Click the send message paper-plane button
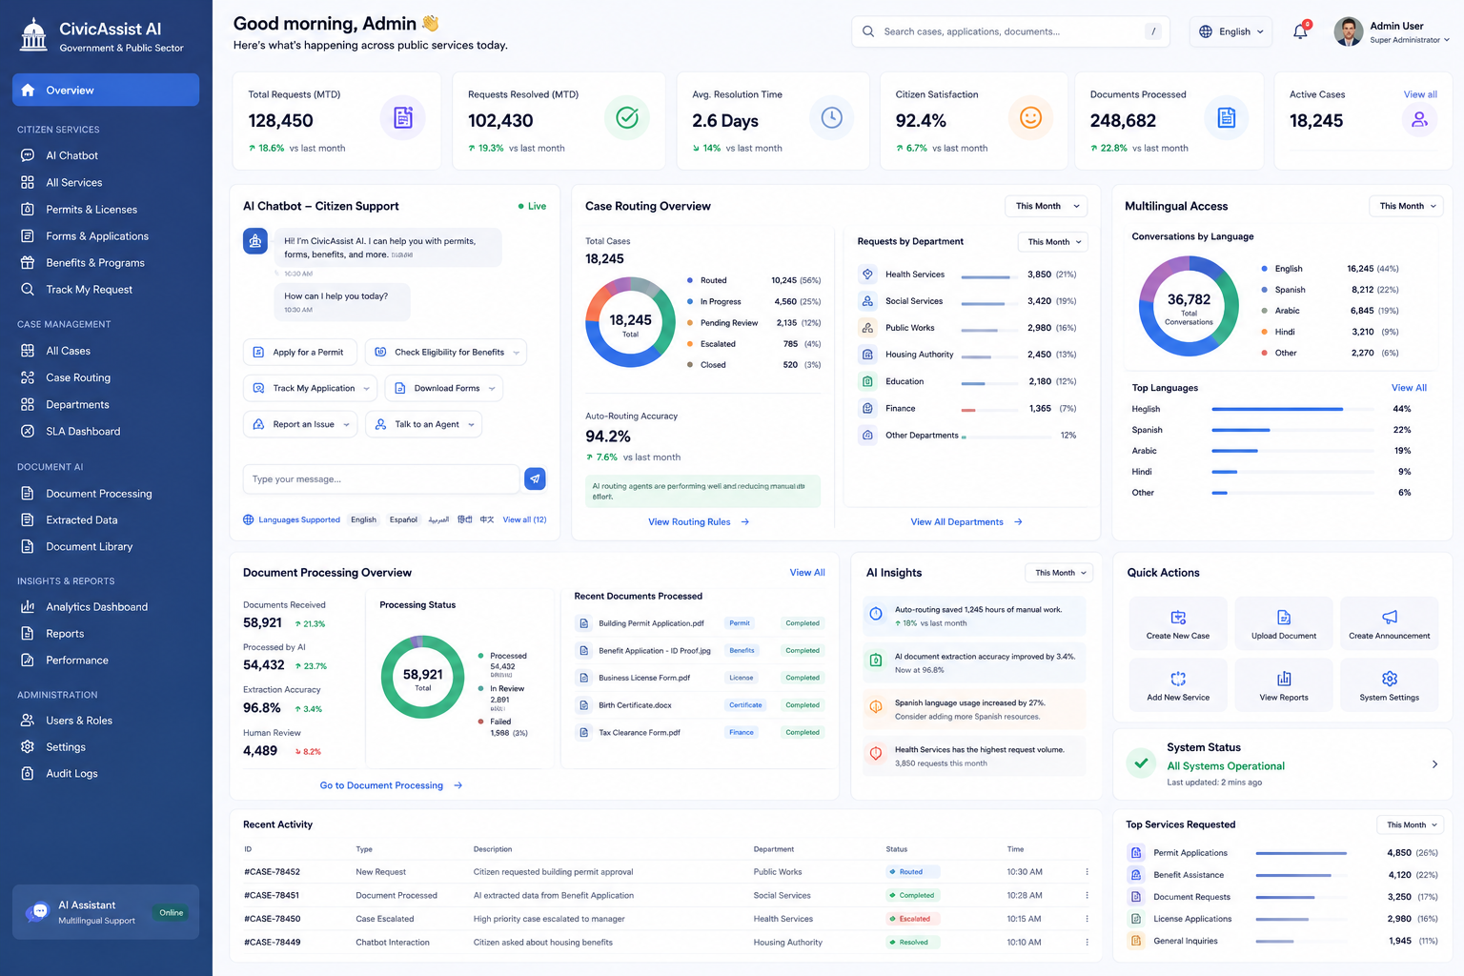This screenshot has width=1464, height=976. coord(536,478)
